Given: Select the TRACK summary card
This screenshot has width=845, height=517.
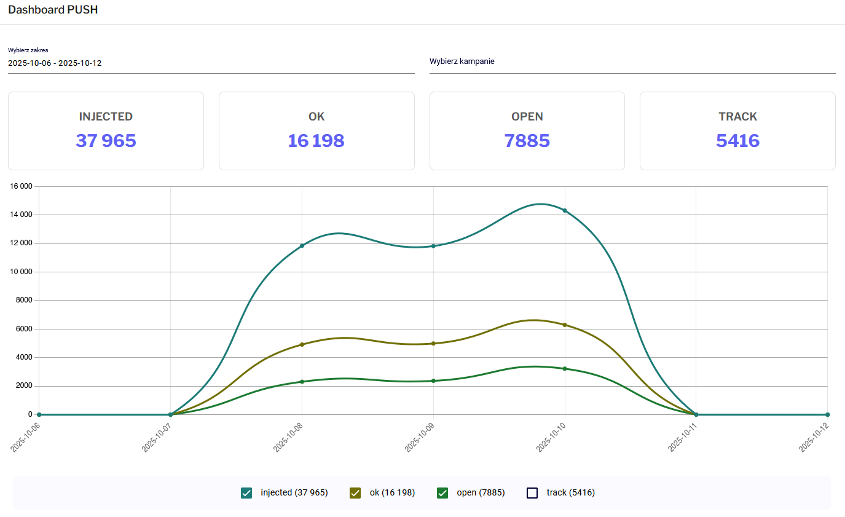Looking at the screenshot, I should [x=737, y=131].
